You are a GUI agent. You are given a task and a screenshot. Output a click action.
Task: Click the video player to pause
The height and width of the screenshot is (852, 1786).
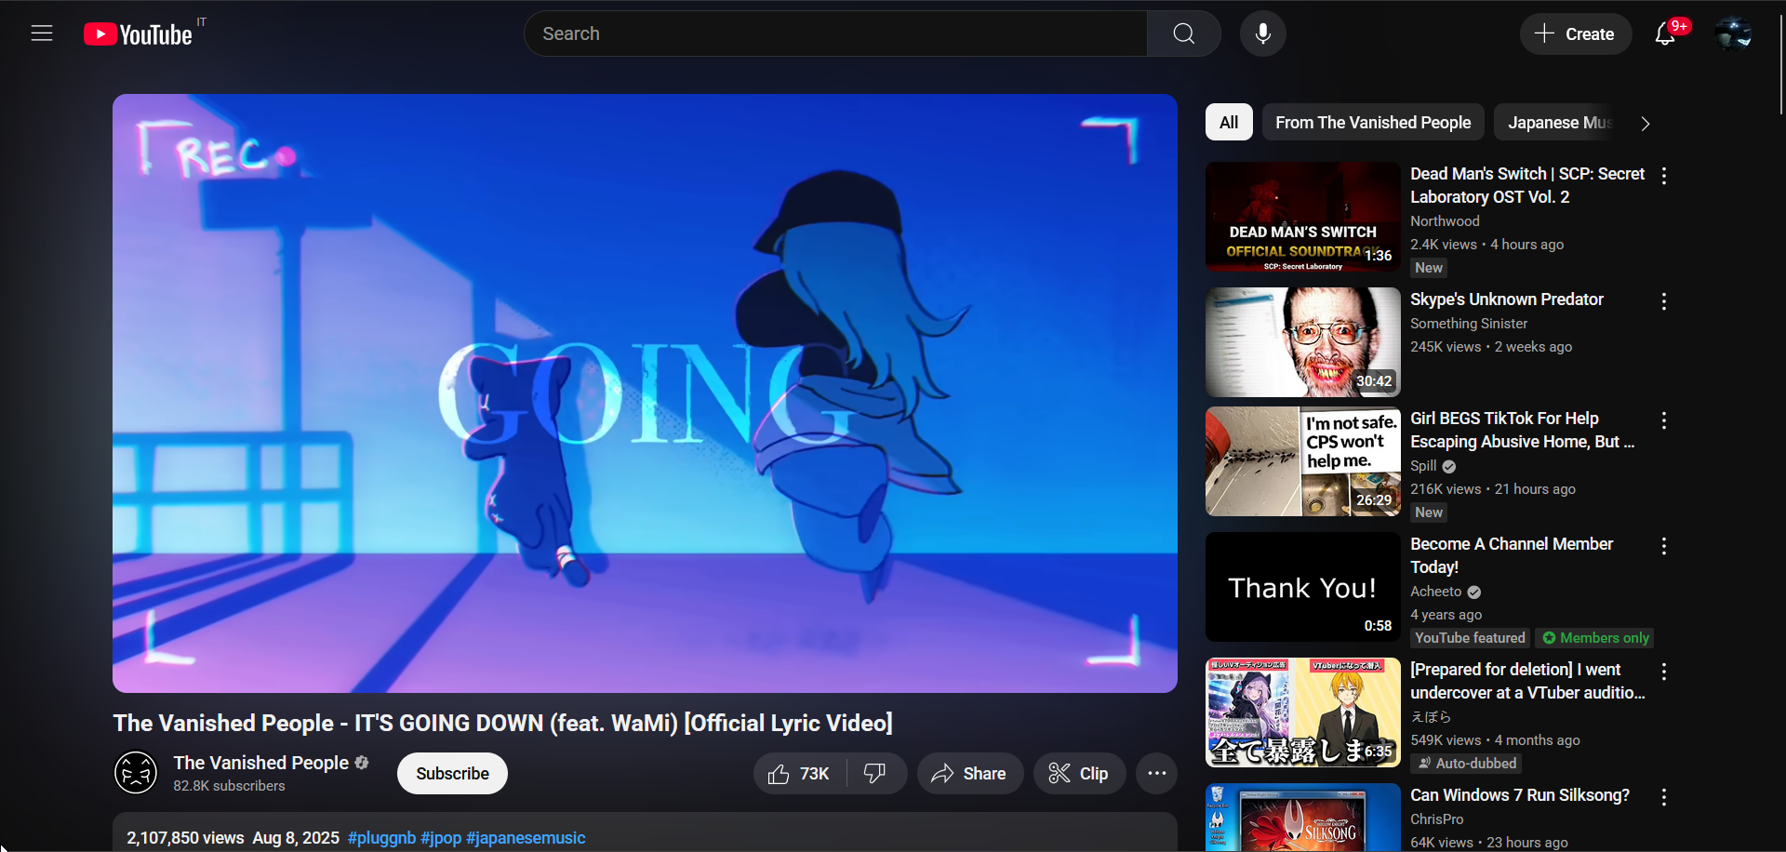point(645,393)
